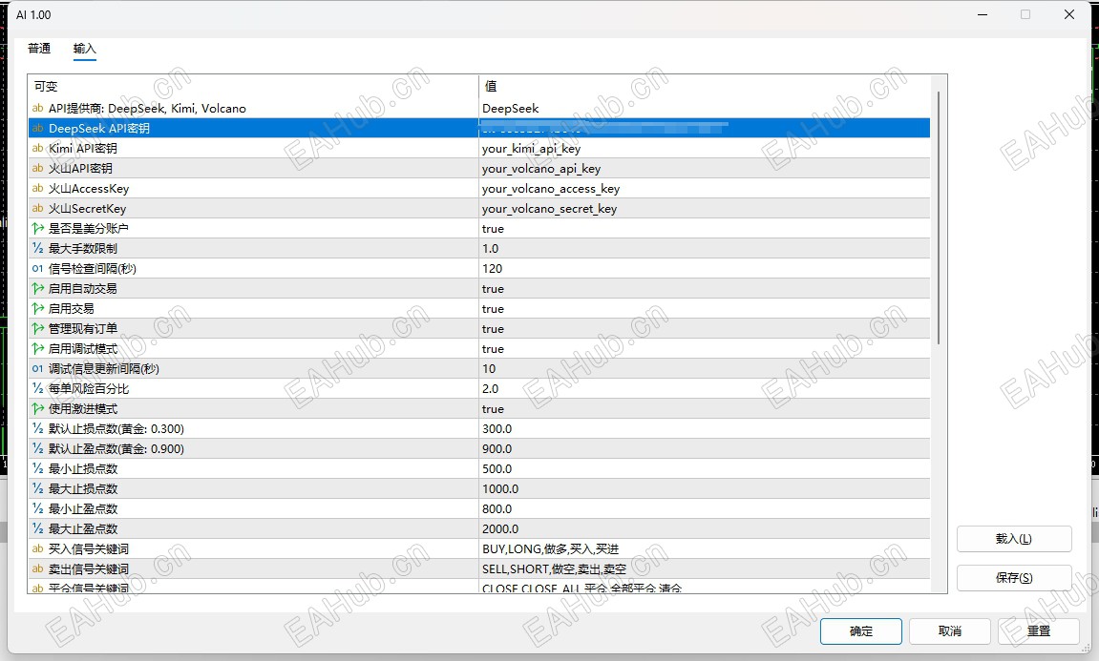The image size is (1099, 661).
Task: Click the double icon beside 最小止盈点数
Action: click(38, 509)
